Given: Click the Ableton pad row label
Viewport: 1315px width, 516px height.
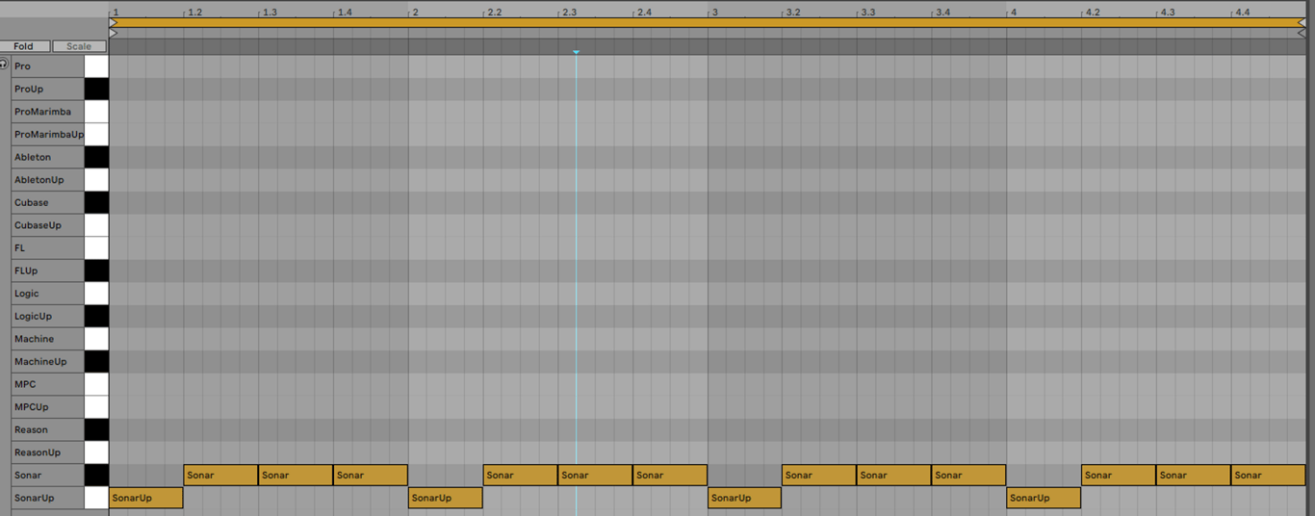Looking at the screenshot, I should 47,157.
